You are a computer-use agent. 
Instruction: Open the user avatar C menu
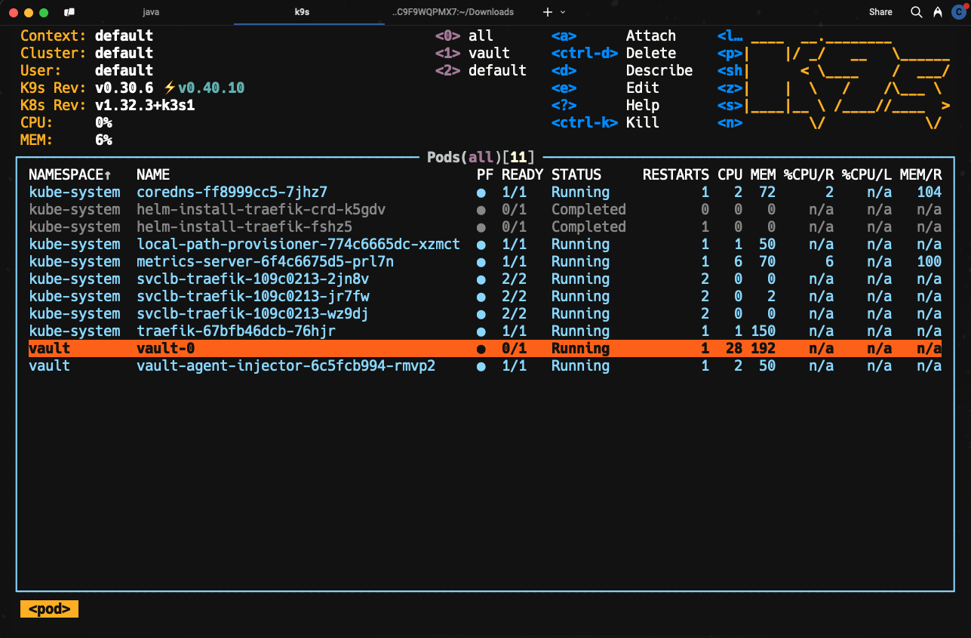pos(957,12)
